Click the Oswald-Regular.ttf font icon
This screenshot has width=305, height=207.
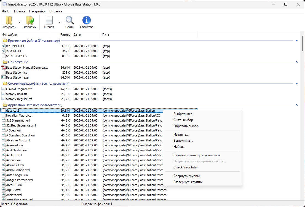point(4,89)
